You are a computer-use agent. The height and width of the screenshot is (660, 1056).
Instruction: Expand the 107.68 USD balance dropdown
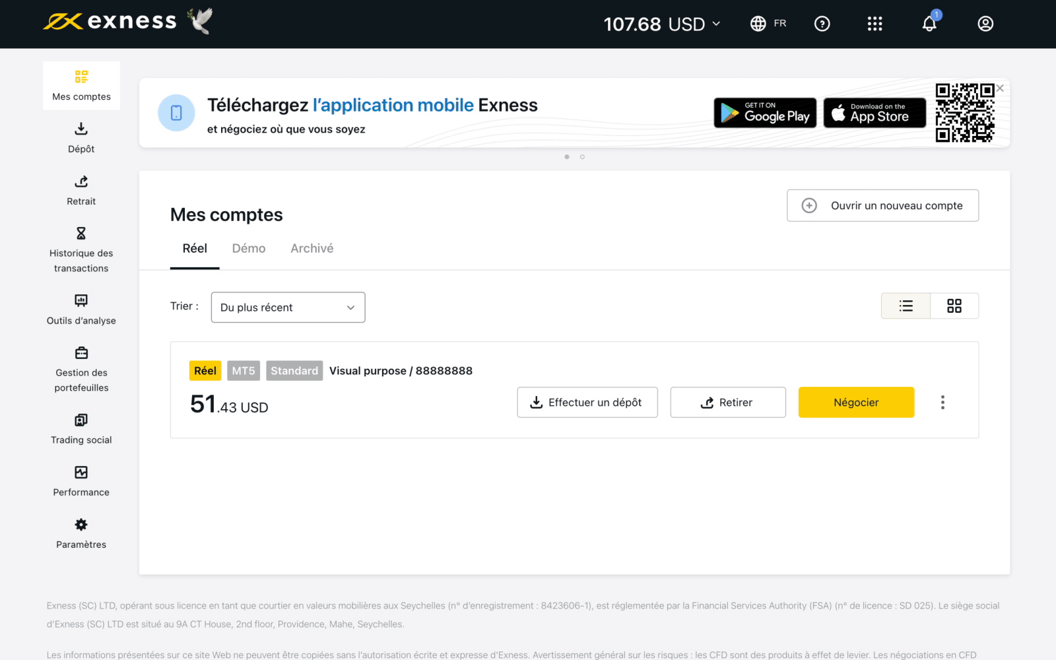coord(662,24)
